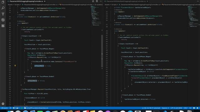The height and width of the screenshot is (112, 200).
Task: Click left editor horizontal scrollbar
Action: [42, 106]
